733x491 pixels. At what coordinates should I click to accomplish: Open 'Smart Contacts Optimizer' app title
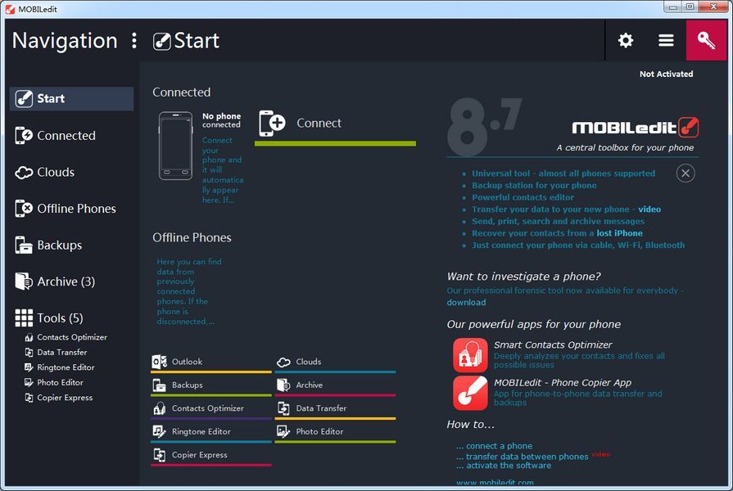(553, 345)
